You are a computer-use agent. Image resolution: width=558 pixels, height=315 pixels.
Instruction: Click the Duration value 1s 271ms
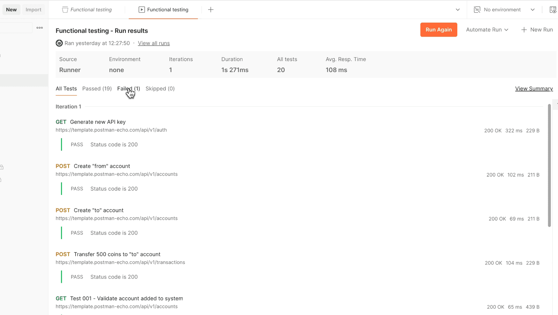coord(235,70)
